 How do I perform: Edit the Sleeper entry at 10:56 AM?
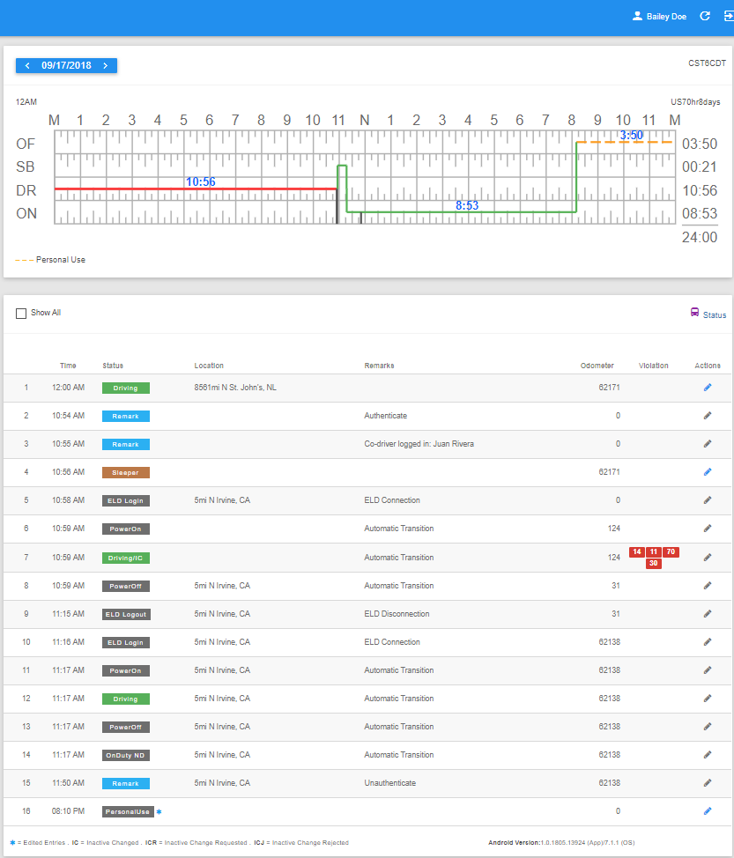click(708, 471)
